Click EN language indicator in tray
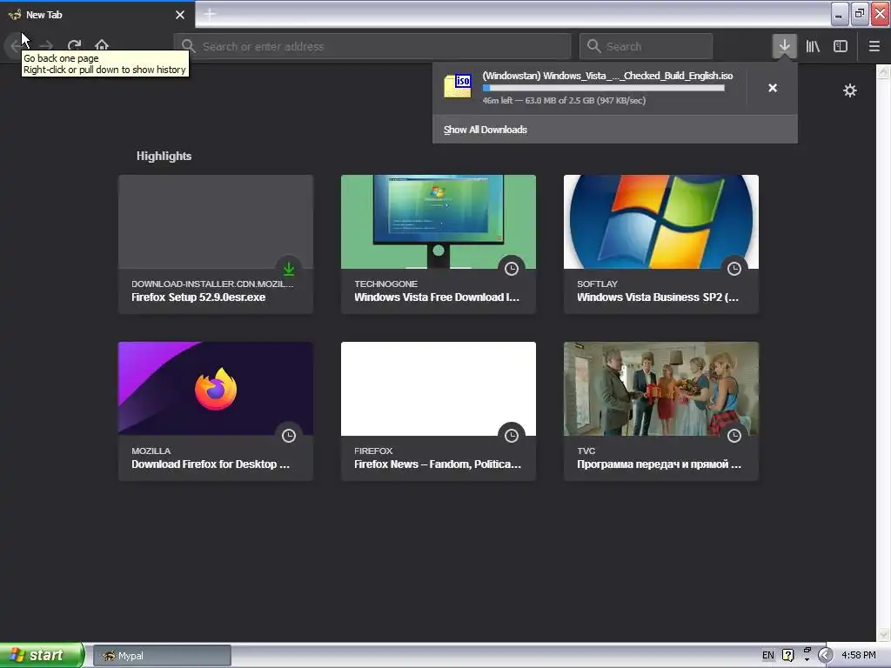The height and width of the screenshot is (668, 891). click(767, 656)
